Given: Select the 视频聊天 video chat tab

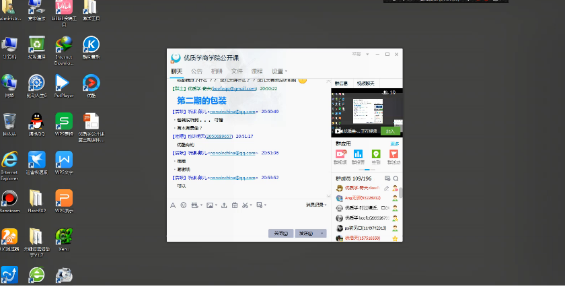Looking at the screenshot, I should coord(366,83).
